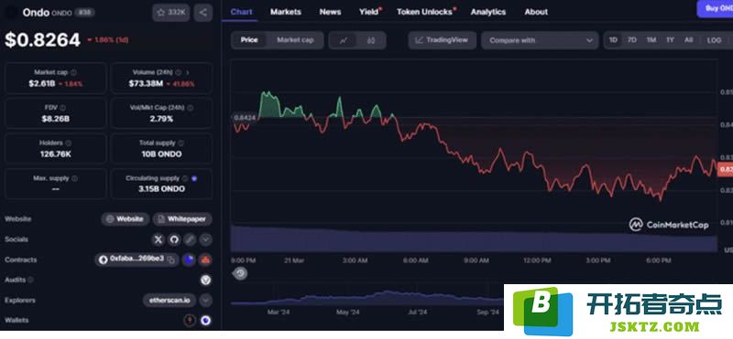Viewport: 733px width, 339px height.
Task: Set chart range to 1M
Action: [651, 40]
